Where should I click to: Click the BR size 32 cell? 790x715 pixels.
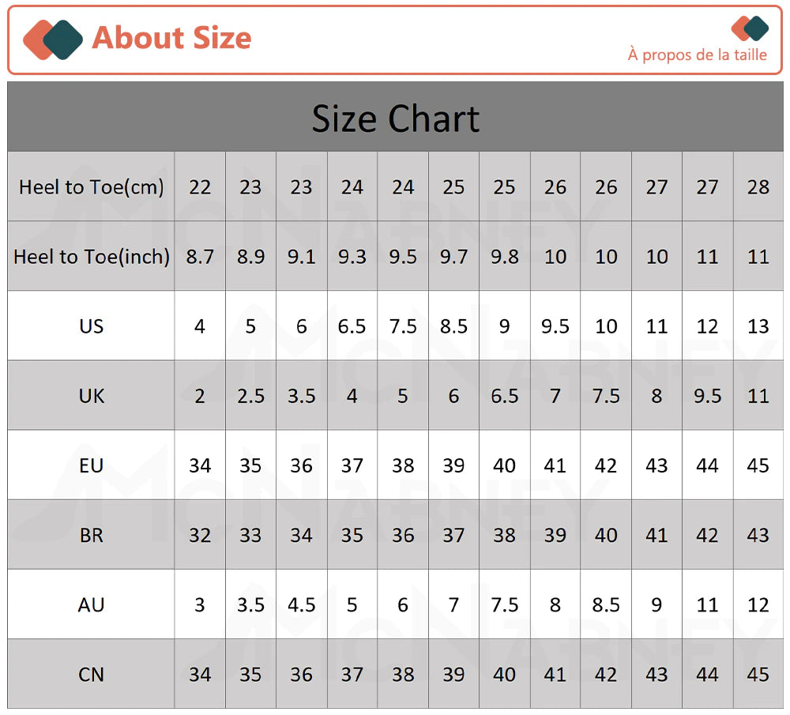coord(200,535)
